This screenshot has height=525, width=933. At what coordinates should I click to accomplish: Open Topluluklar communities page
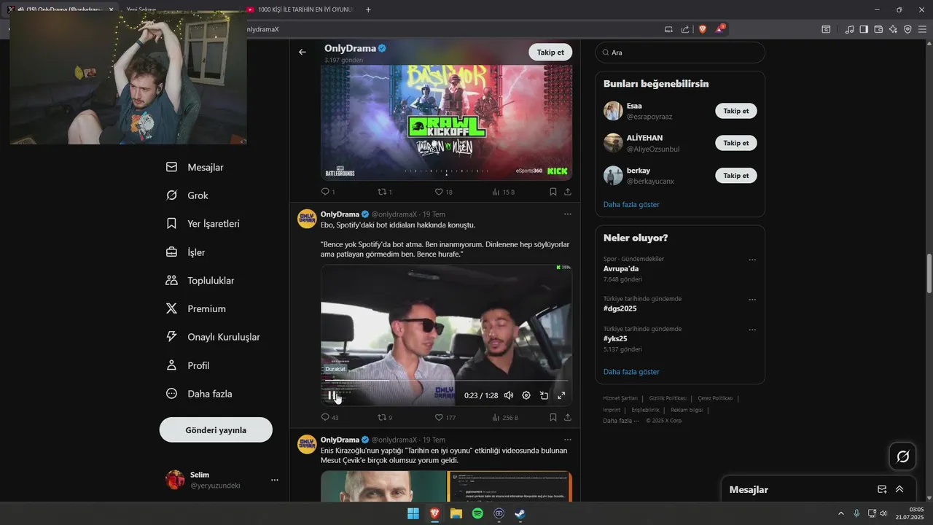pyautogui.click(x=200, y=281)
